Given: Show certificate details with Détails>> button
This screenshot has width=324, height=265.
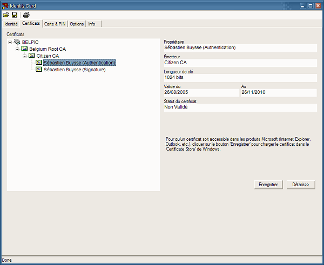Looking at the screenshot, I should pyautogui.click(x=301, y=185).
